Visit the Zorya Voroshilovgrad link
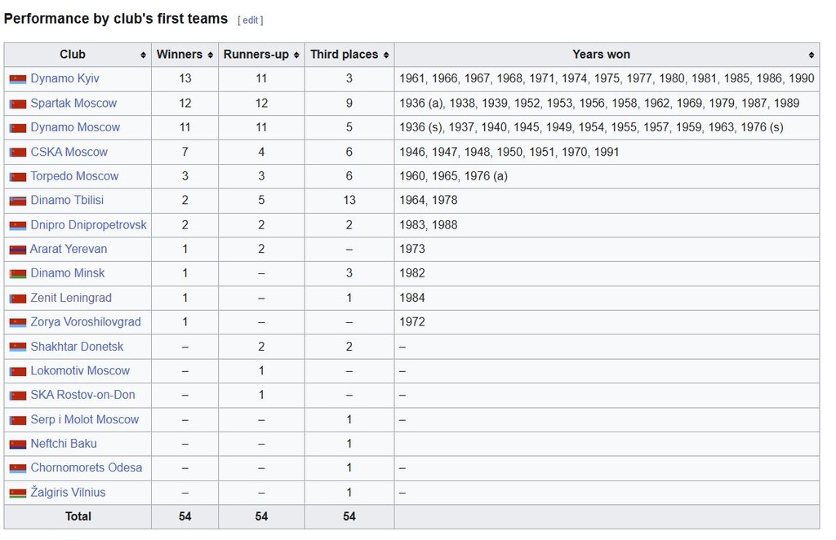The image size is (836, 540). pyautogui.click(x=85, y=322)
